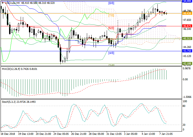Image resolution: width=193 pixels, height=137 pixels.
Task: Click the [8/8] Murrey level label
Action: click(111, 3)
